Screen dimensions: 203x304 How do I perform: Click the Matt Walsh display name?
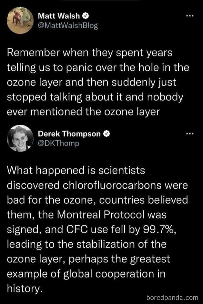(x=59, y=16)
